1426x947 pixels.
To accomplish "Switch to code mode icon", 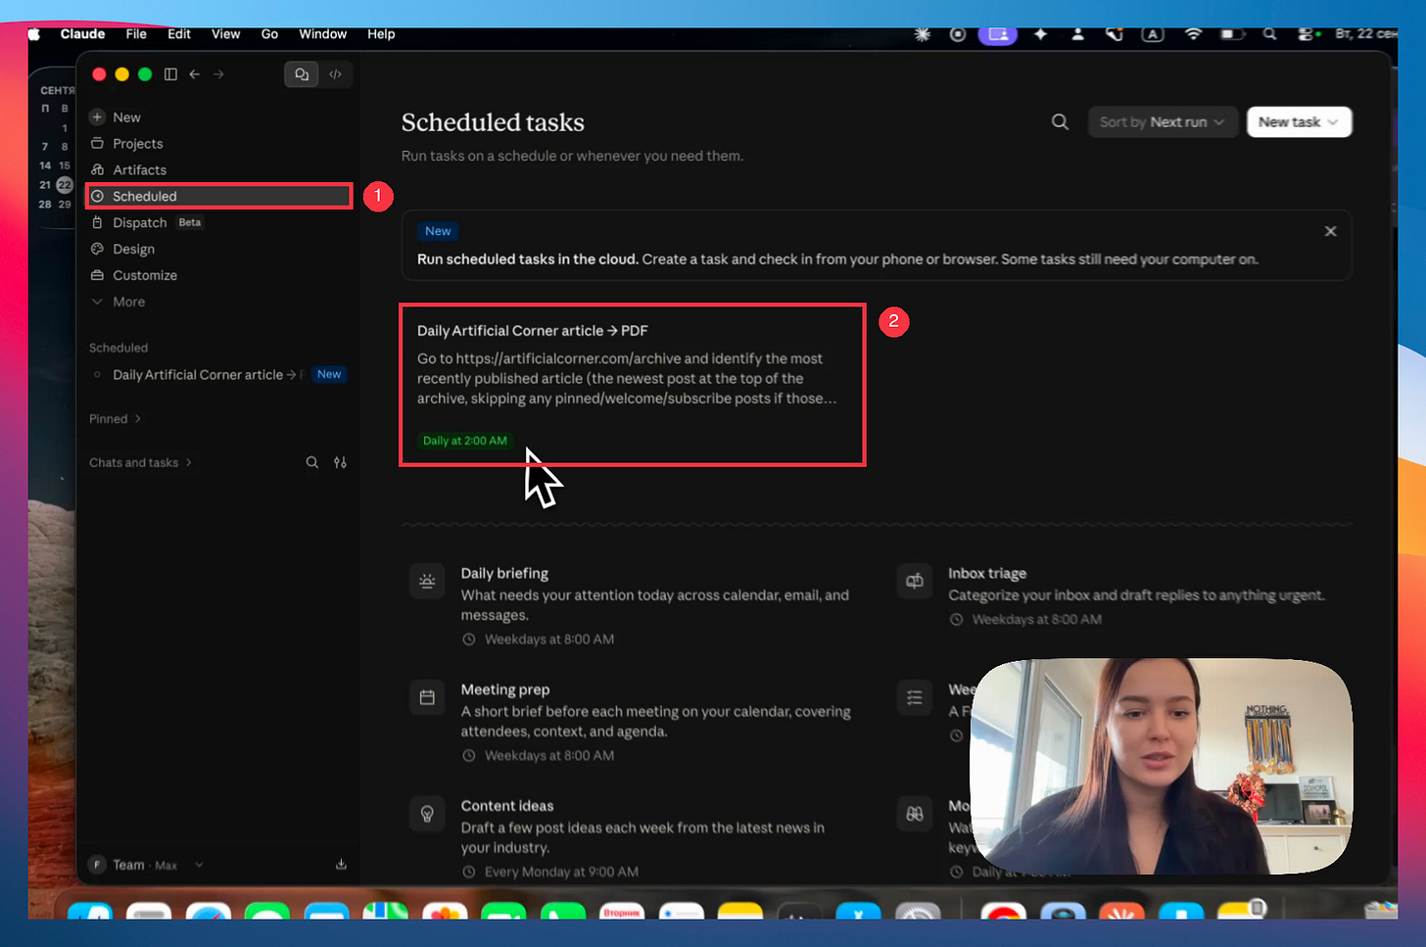I will (335, 74).
